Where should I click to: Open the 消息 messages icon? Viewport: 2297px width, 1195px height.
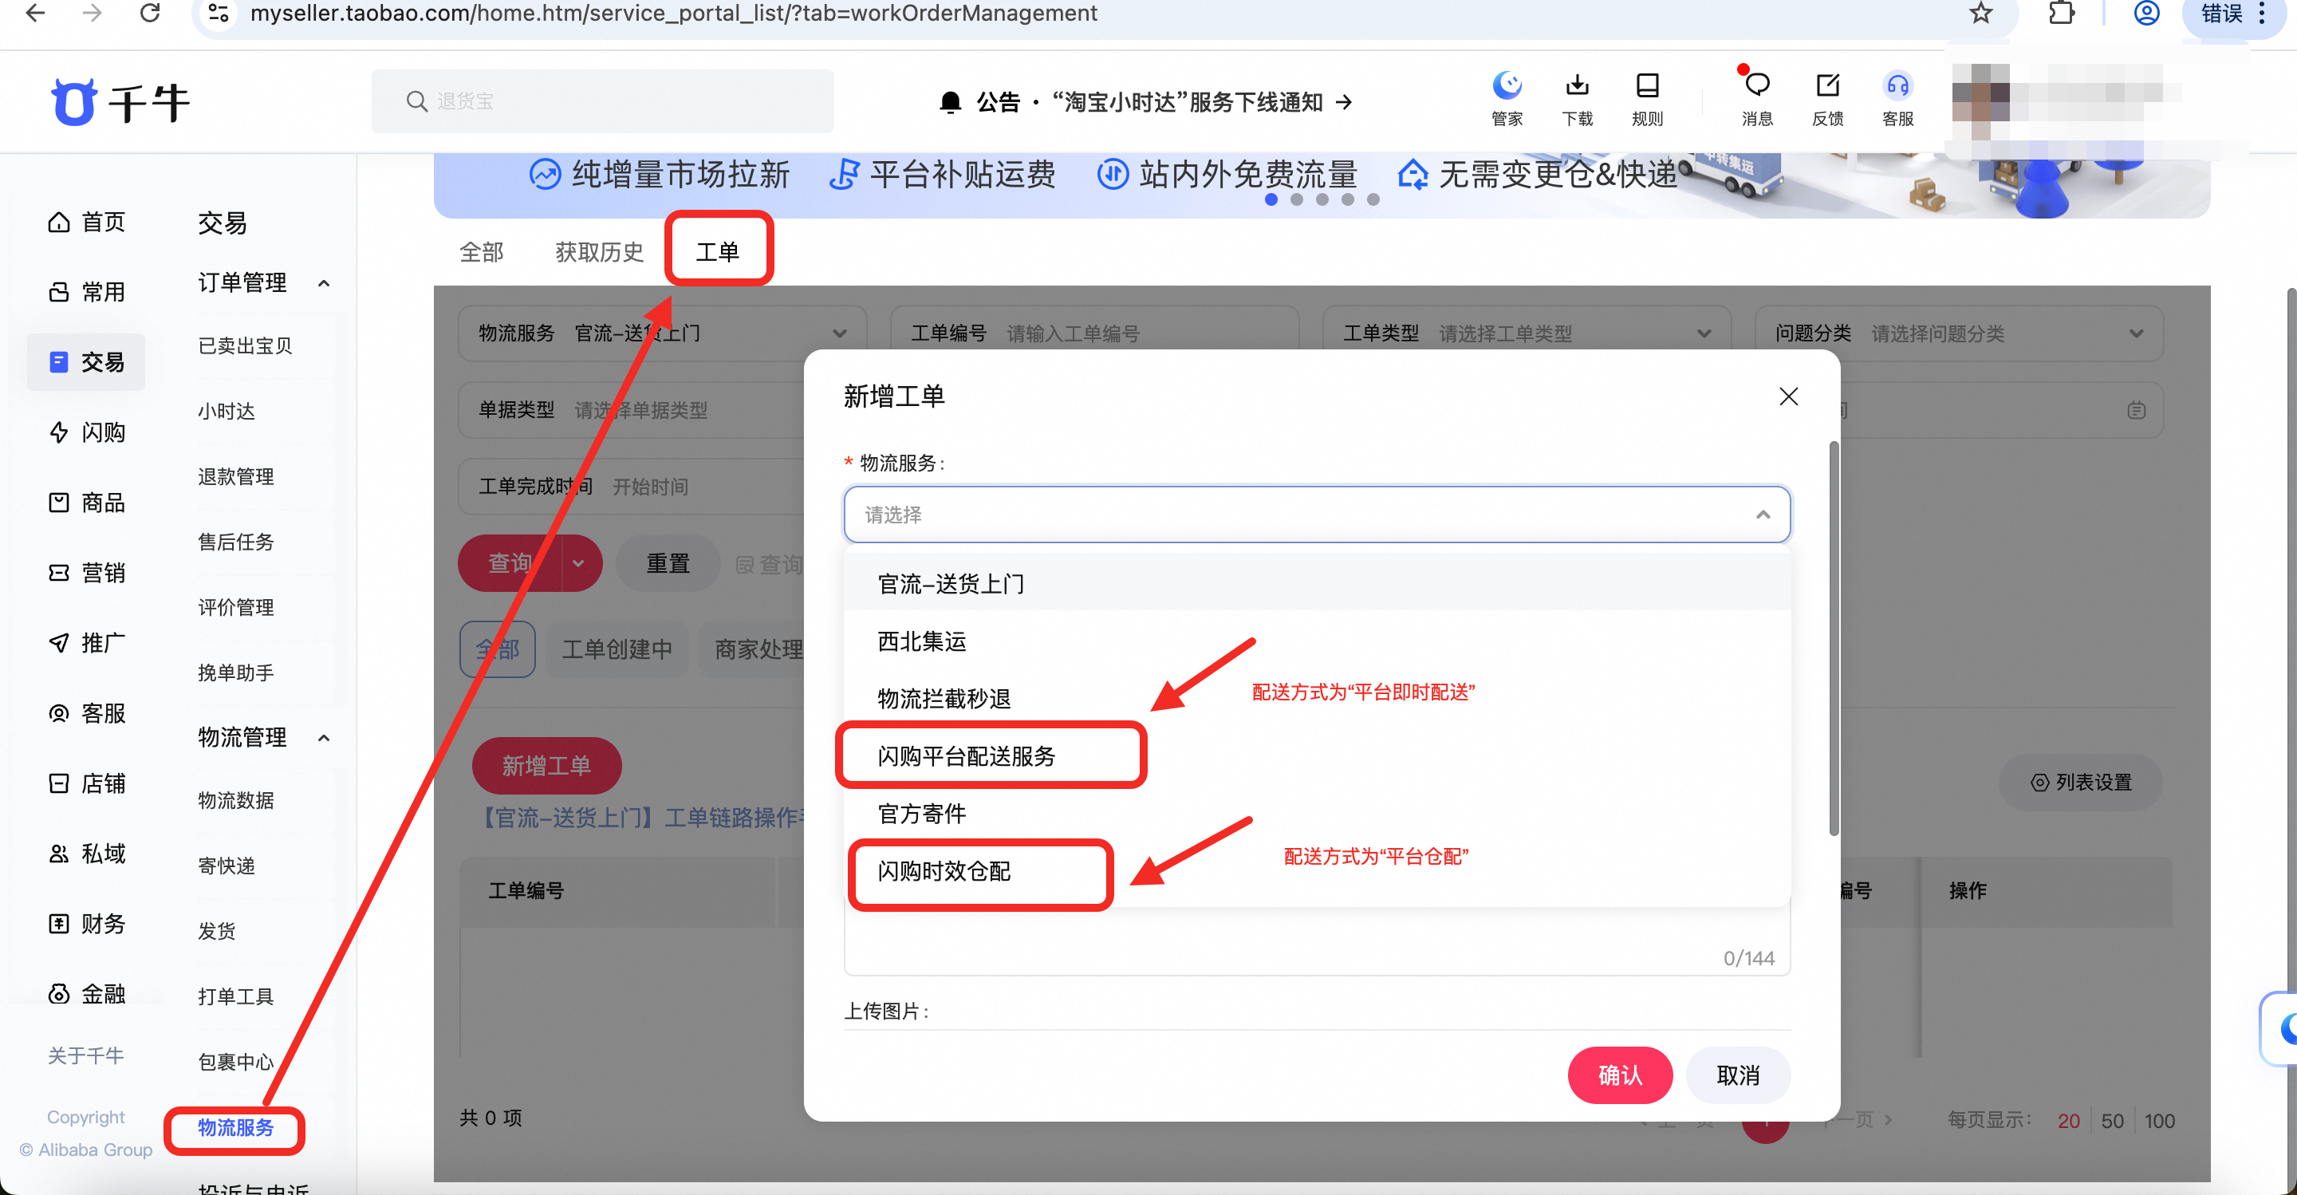coord(1756,98)
